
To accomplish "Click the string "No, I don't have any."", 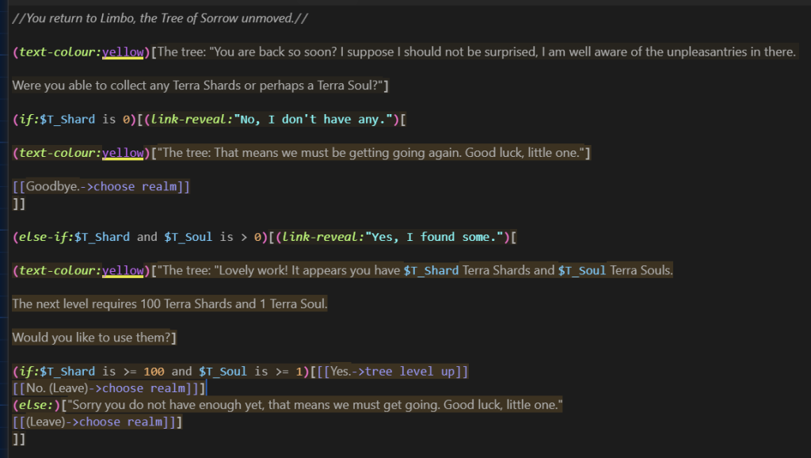I will coord(313,120).
